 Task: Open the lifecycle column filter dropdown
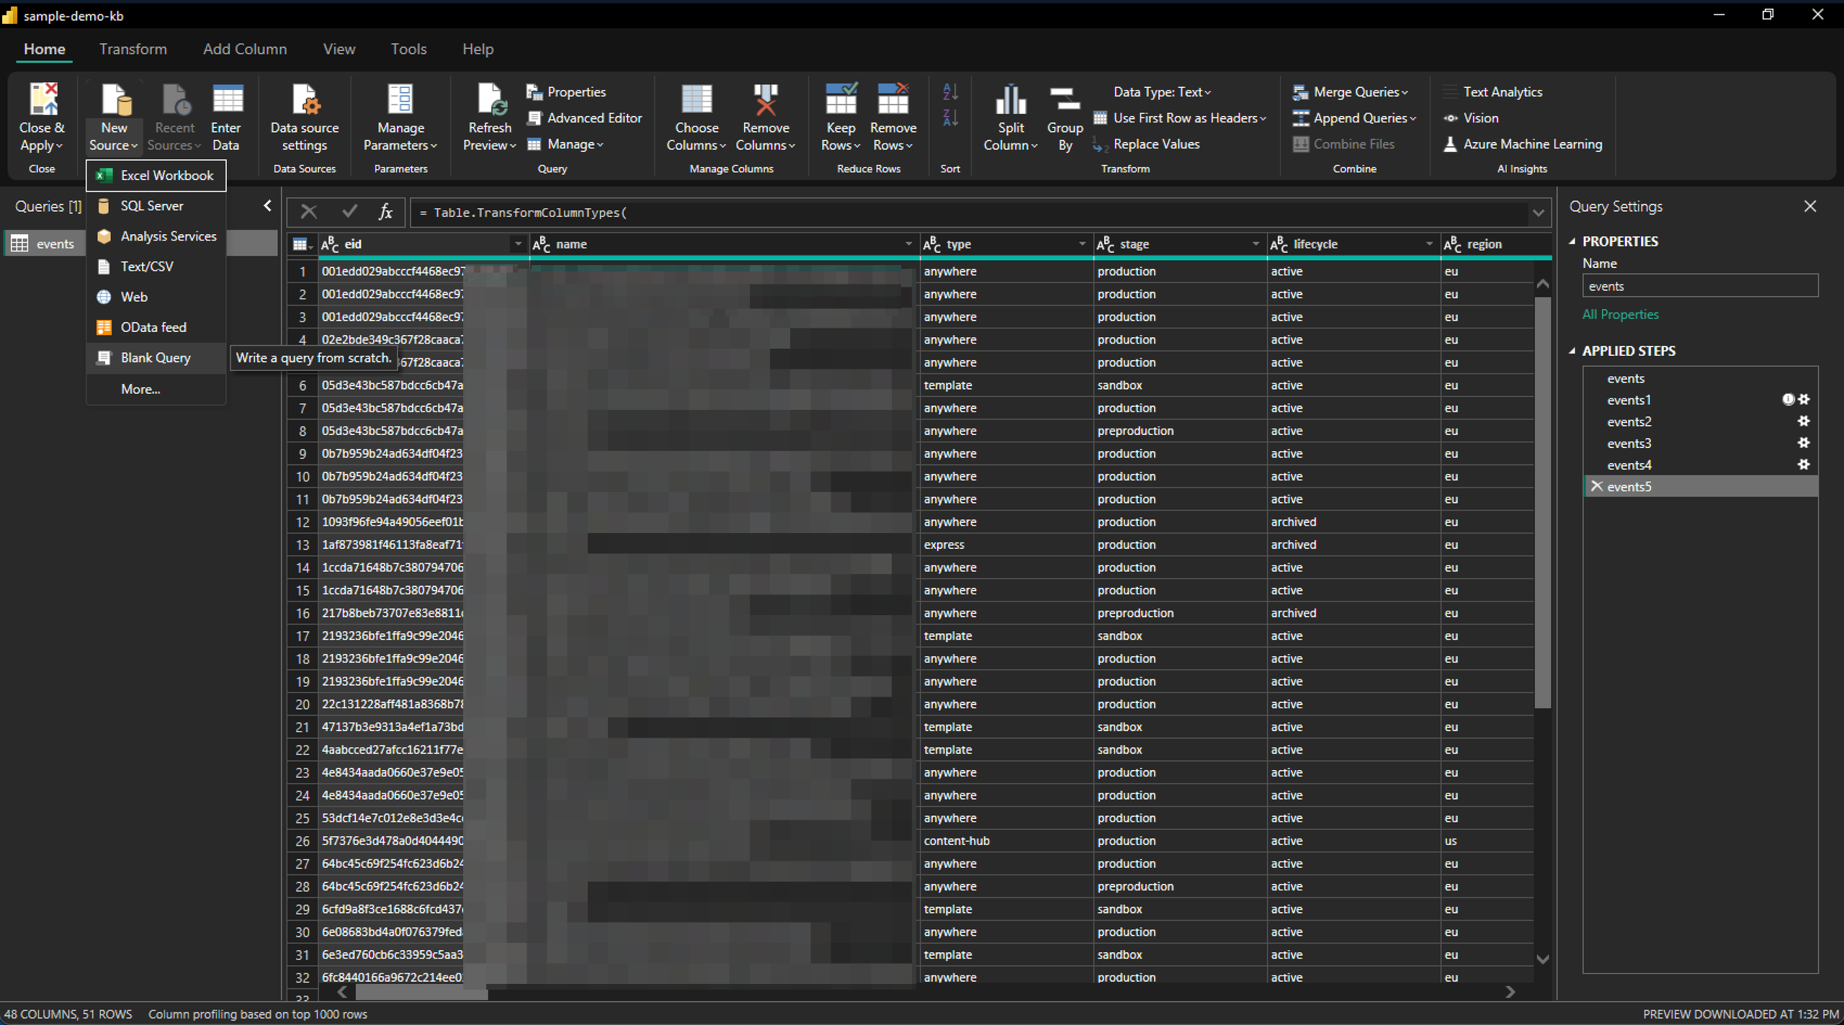tap(1428, 244)
